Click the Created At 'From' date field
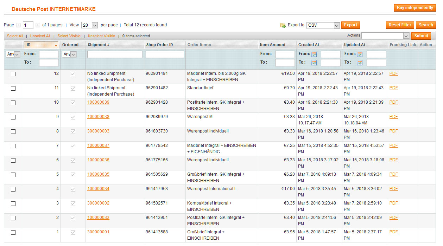 (x=331, y=54)
